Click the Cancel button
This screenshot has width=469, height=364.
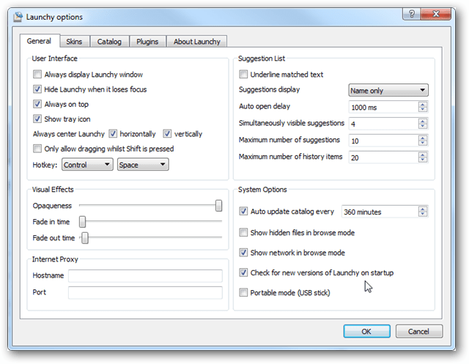[x=418, y=331]
